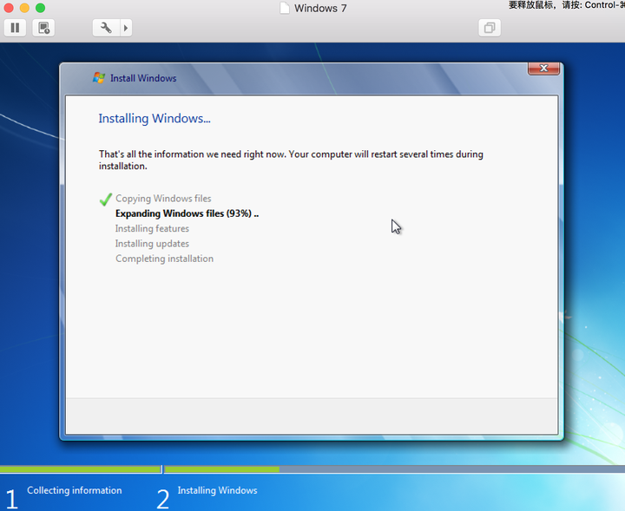
Task: Open the virtual machine settings wrench
Action: 106,28
